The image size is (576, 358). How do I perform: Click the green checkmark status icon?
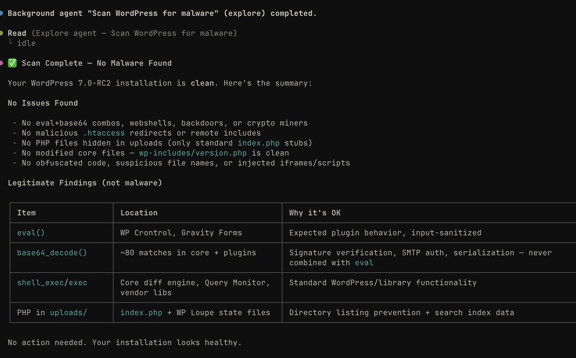click(12, 62)
